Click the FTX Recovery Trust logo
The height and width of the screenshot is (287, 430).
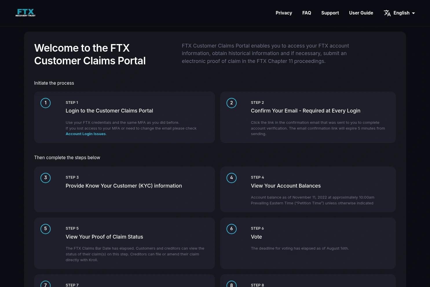(25, 13)
